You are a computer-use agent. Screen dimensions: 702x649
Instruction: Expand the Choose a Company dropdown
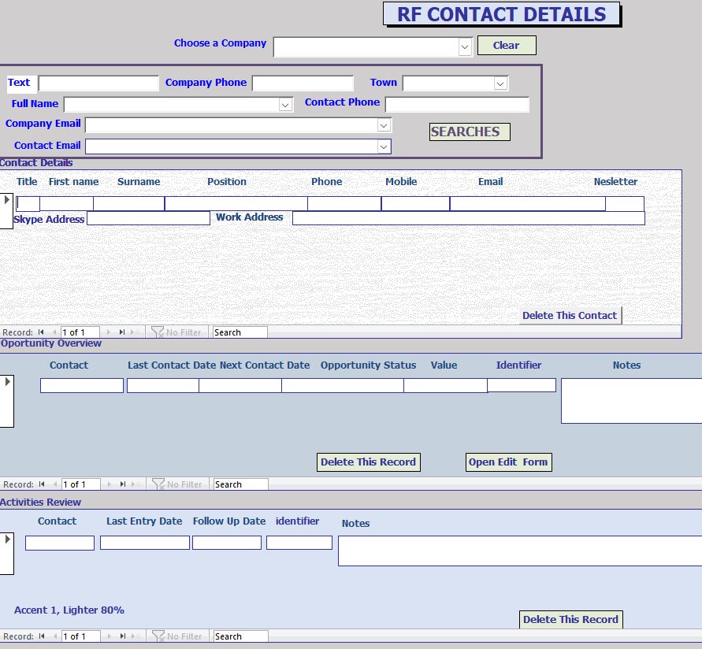click(464, 47)
